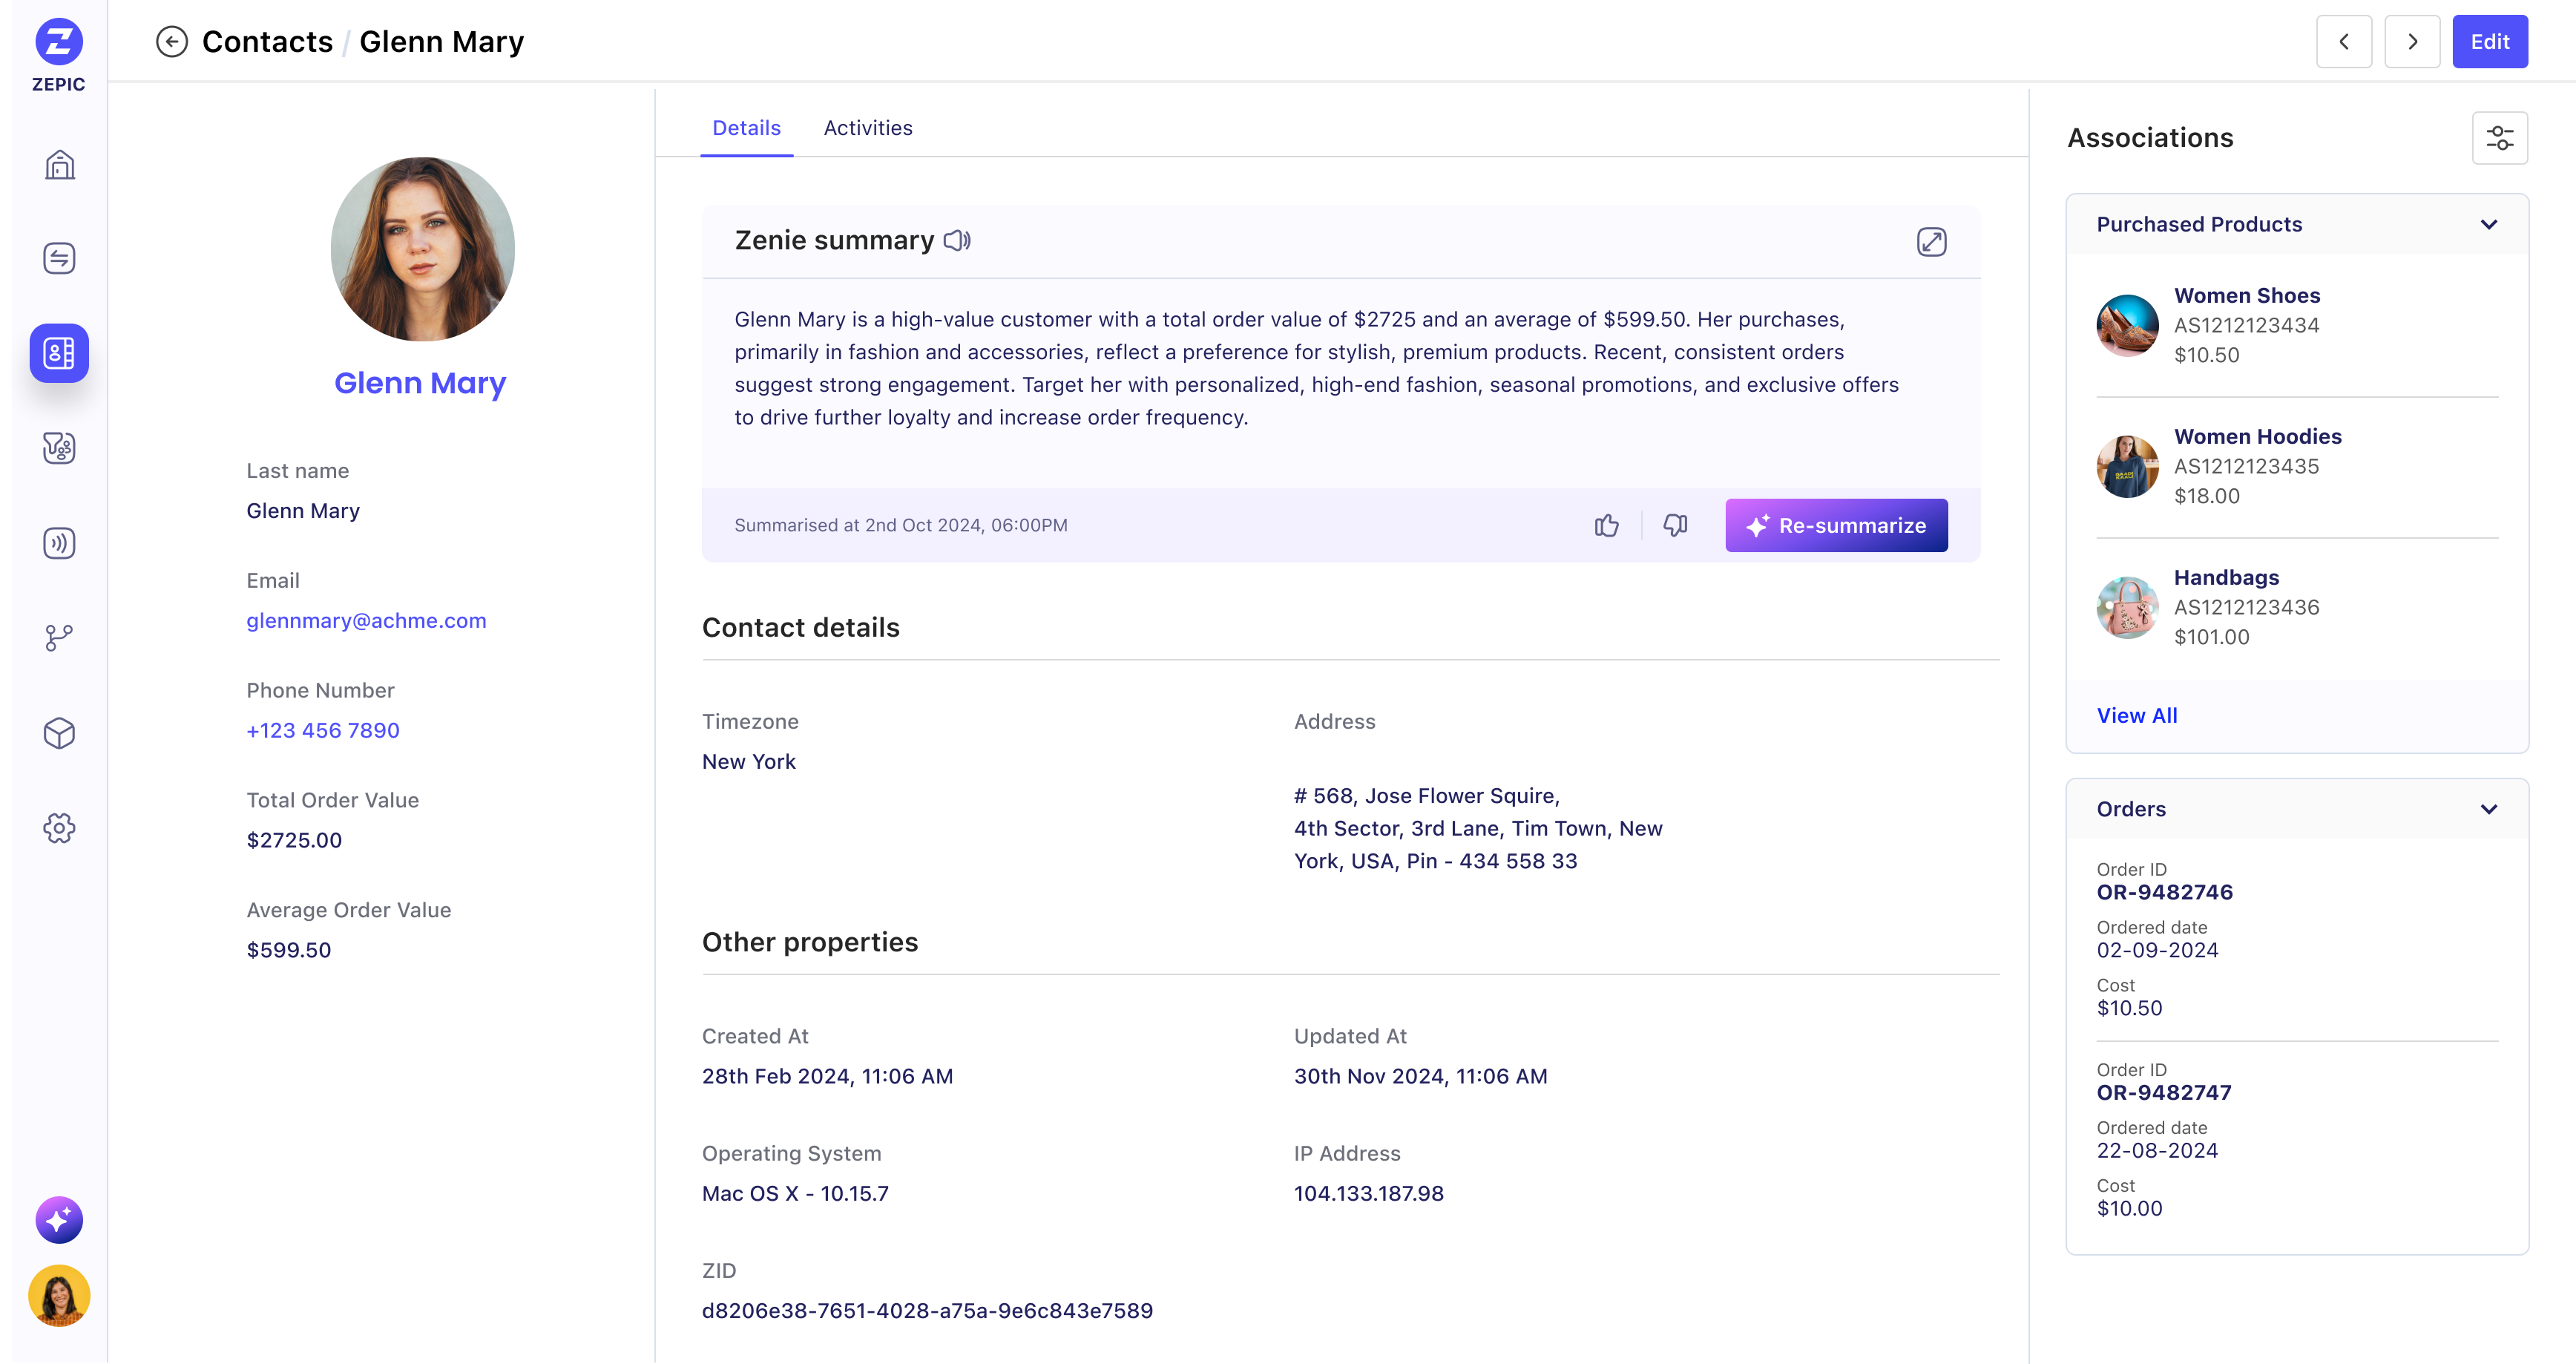The height and width of the screenshot is (1364, 2576).
Task: Collapse the Orders section
Action: click(x=2489, y=809)
